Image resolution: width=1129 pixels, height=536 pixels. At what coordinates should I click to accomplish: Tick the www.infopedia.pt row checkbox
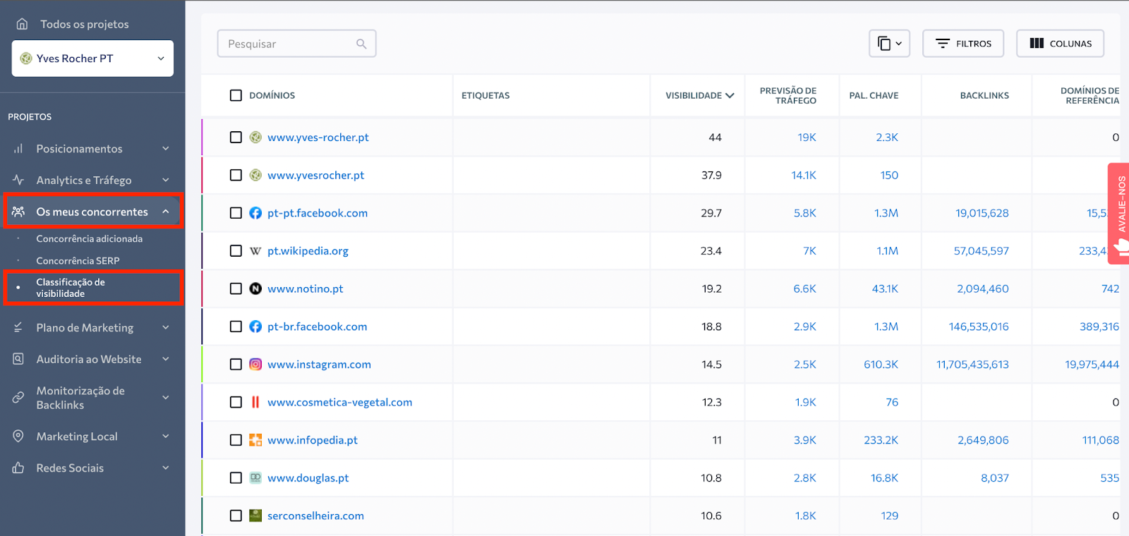(x=236, y=440)
